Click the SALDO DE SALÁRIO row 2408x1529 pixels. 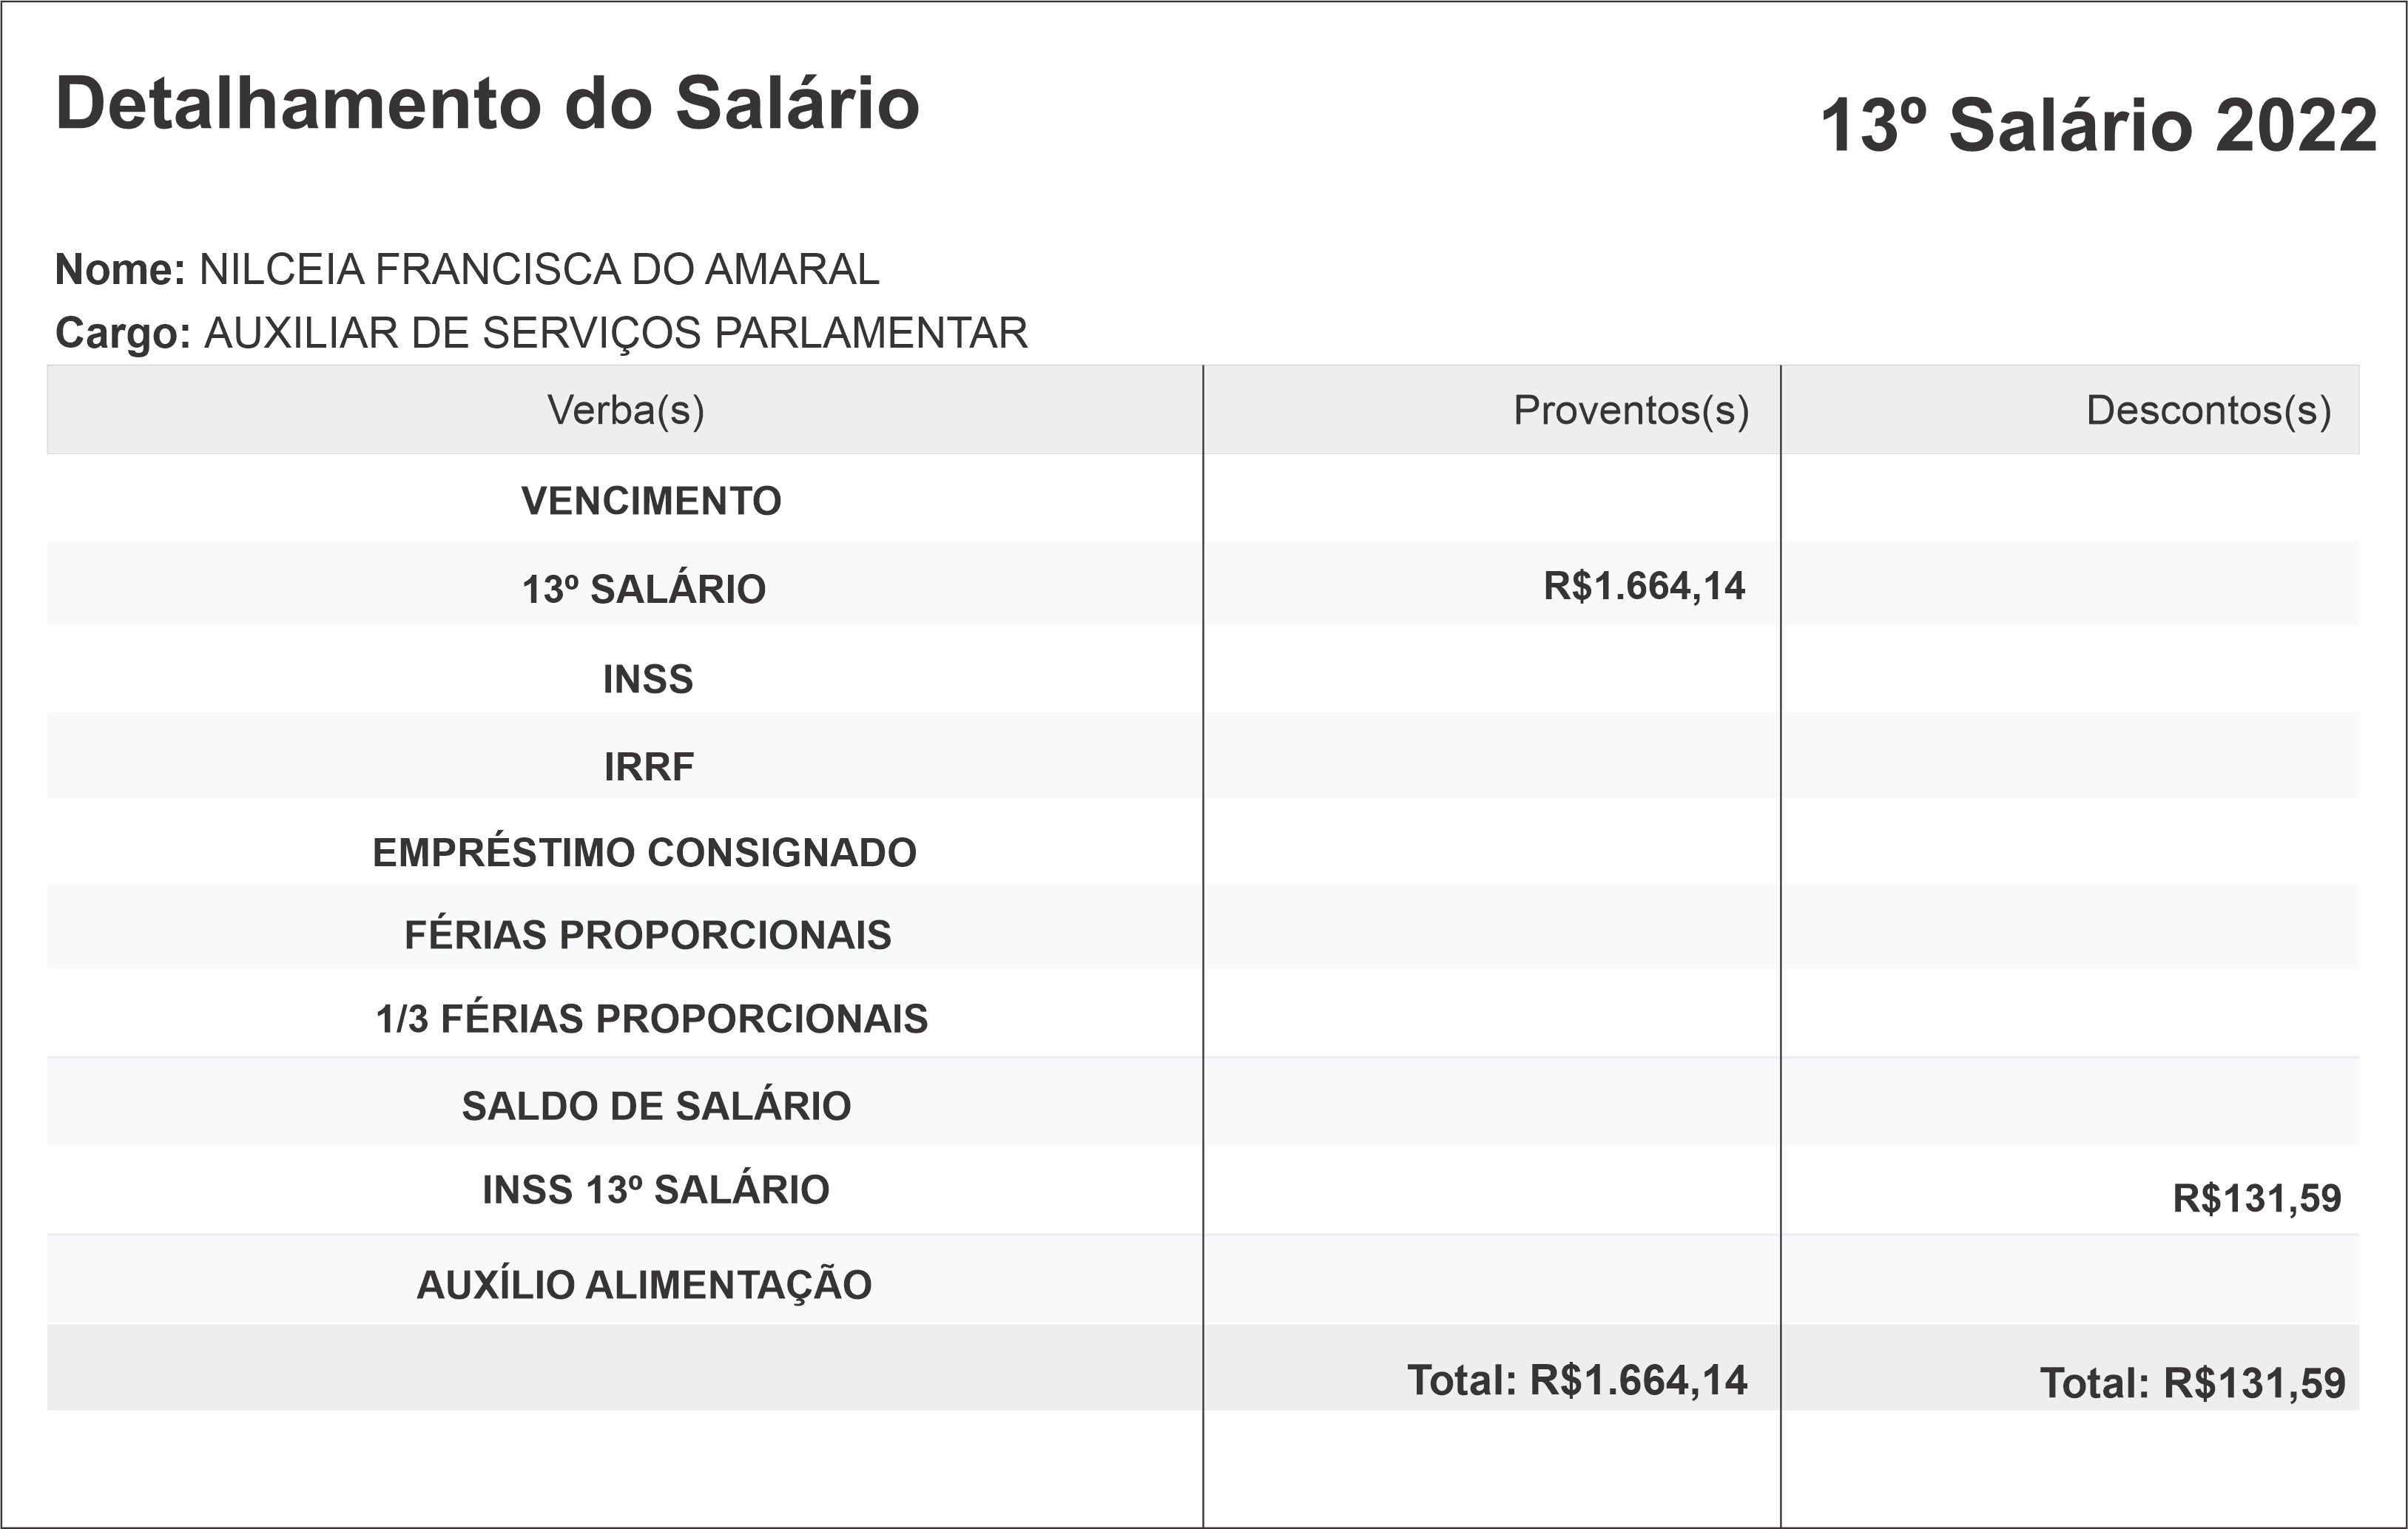656,1106
